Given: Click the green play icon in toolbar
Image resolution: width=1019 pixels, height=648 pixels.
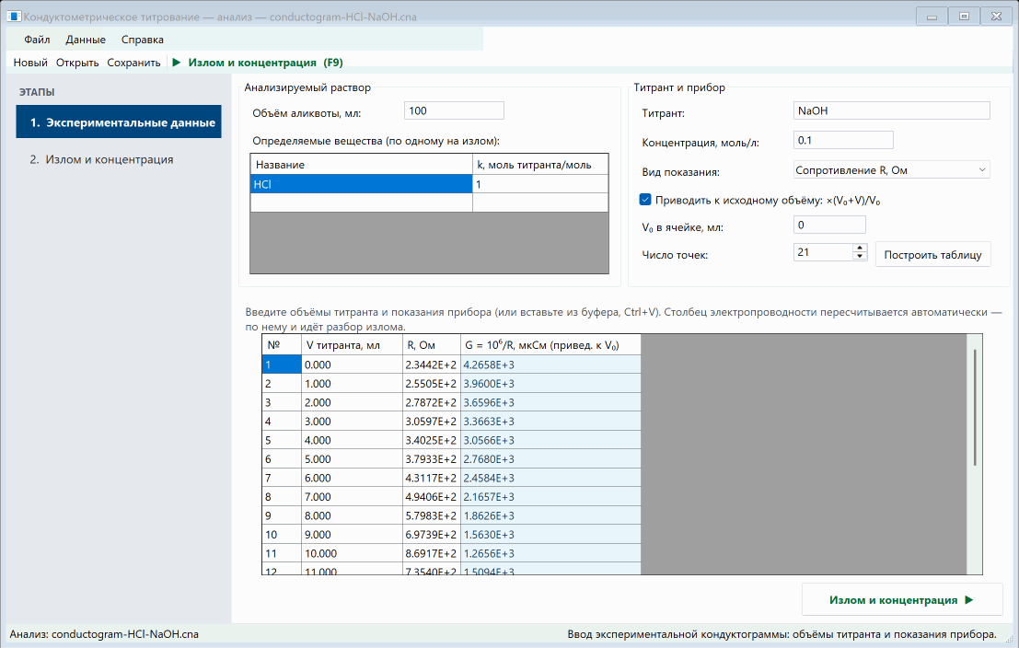Looking at the screenshot, I should click(176, 63).
